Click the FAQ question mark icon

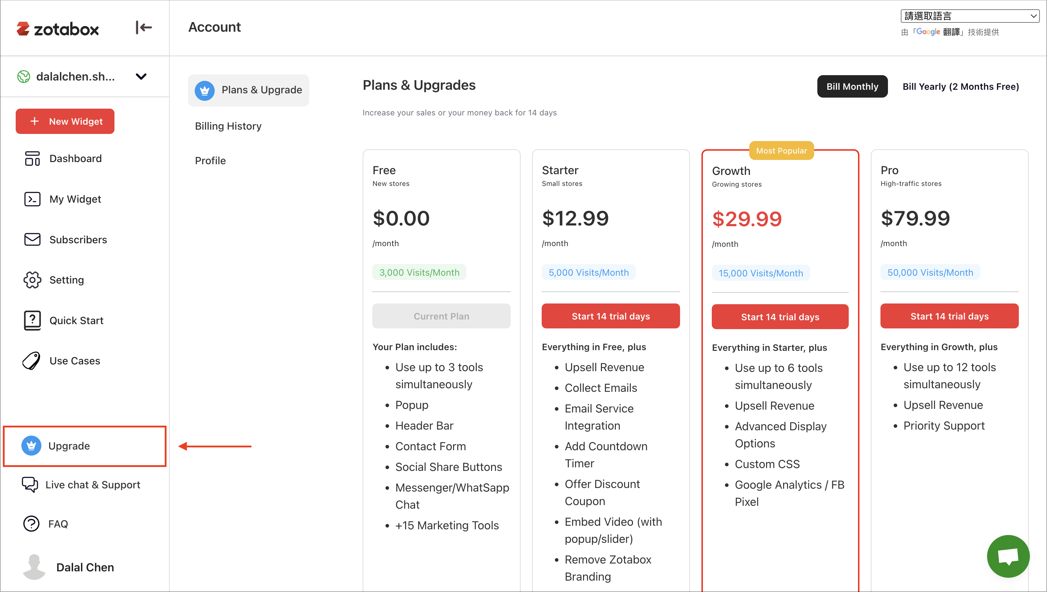[x=31, y=524]
